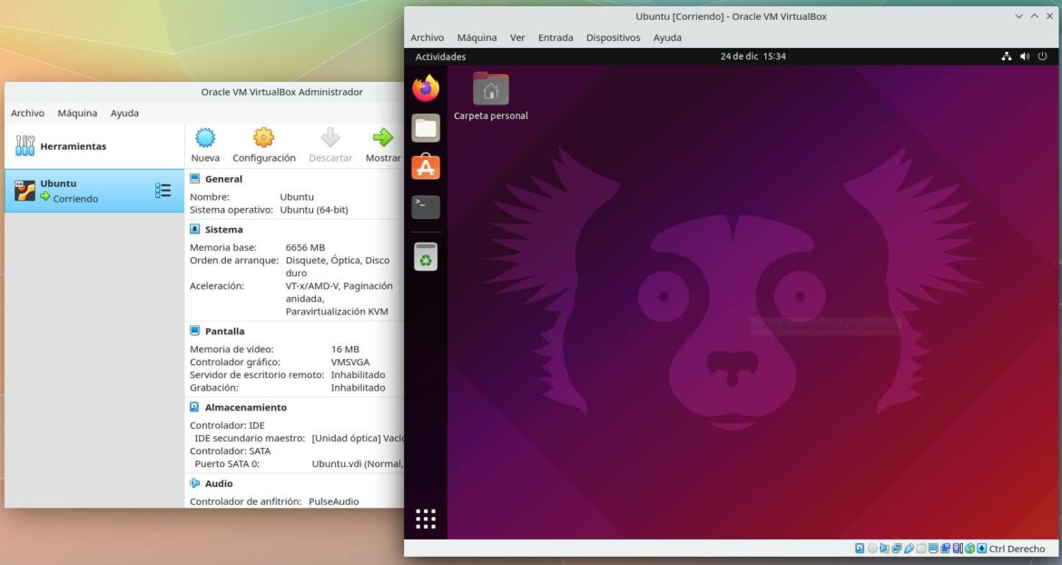Select Herramientas in the Administrador sidebar
This screenshot has height=565, width=1062.
click(x=94, y=145)
